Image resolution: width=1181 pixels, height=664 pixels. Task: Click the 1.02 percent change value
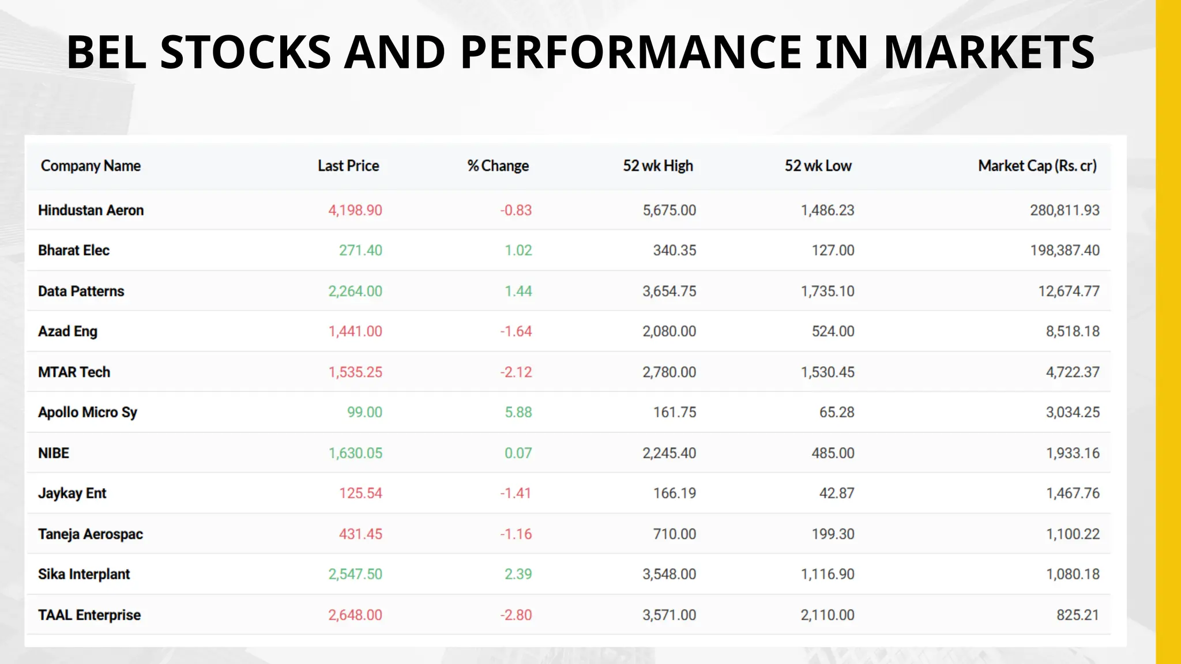(518, 251)
